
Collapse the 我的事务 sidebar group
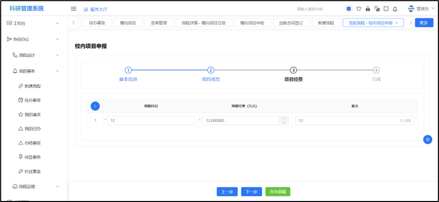(58, 71)
